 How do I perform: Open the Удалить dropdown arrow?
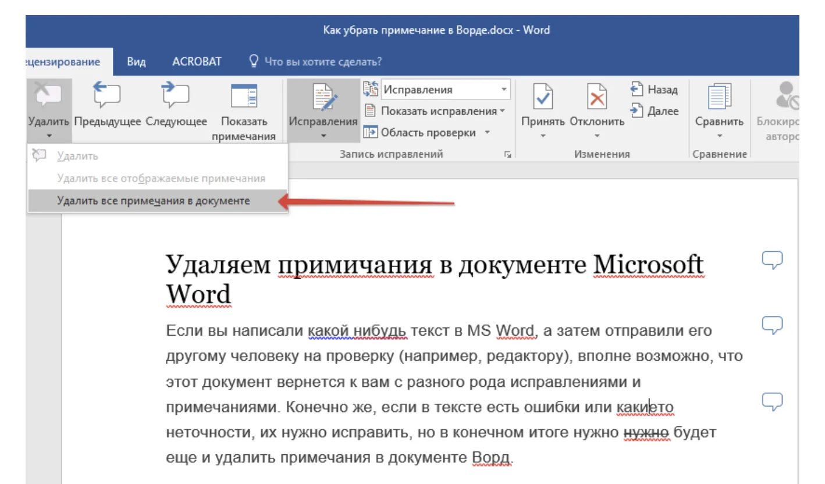(x=49, y=136)
